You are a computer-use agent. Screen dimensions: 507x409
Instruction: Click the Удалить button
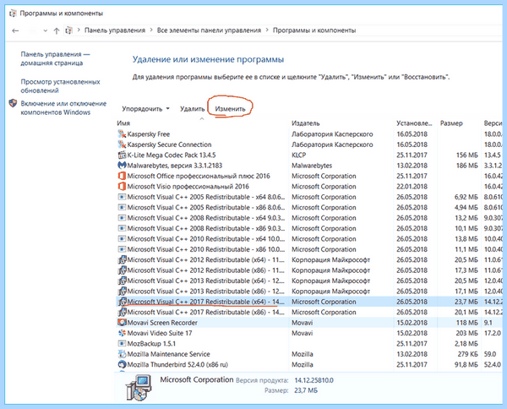point(192,109)
